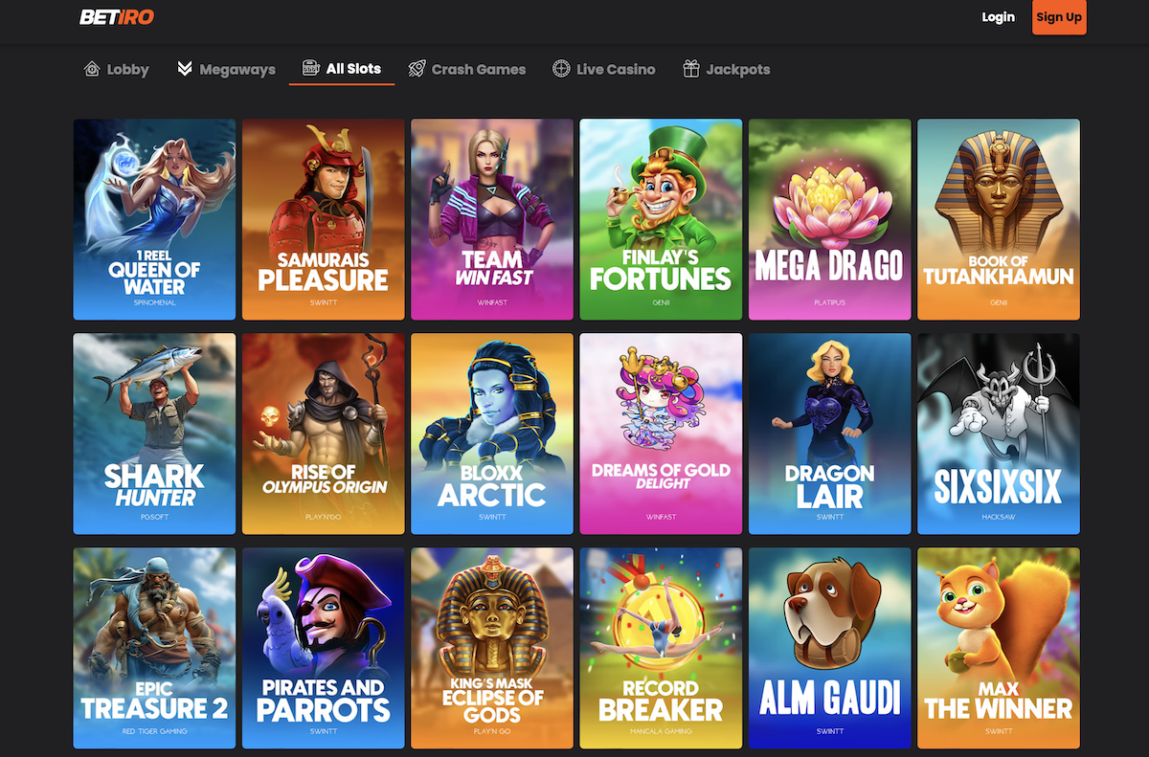The height and width of the screenshot is (757, 1149).
Task: Open the Pirates and Parrots game
Action: (323, 648)
